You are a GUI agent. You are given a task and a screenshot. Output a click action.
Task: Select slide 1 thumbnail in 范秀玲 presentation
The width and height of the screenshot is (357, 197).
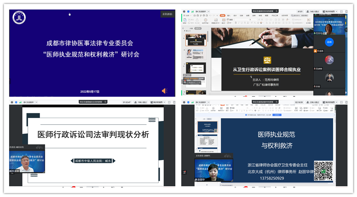pyautogui.click(x=196, y=40)
